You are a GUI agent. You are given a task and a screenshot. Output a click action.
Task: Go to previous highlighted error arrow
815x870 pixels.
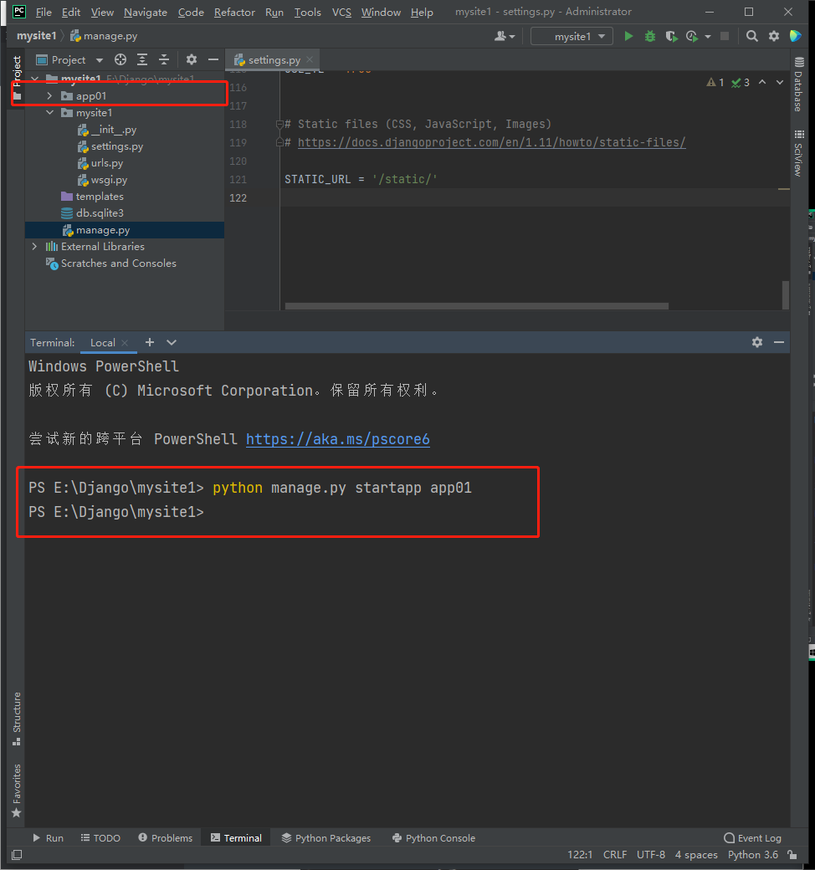[x=763, y=82]
